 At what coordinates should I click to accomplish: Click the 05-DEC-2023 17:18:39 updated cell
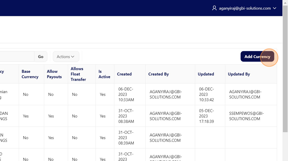tap(206, 116)
